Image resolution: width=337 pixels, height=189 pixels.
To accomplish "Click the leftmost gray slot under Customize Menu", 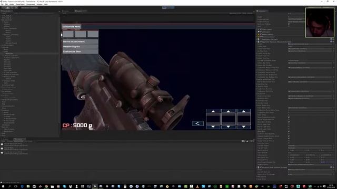I will pyautogui.click(x=68, y=34).
